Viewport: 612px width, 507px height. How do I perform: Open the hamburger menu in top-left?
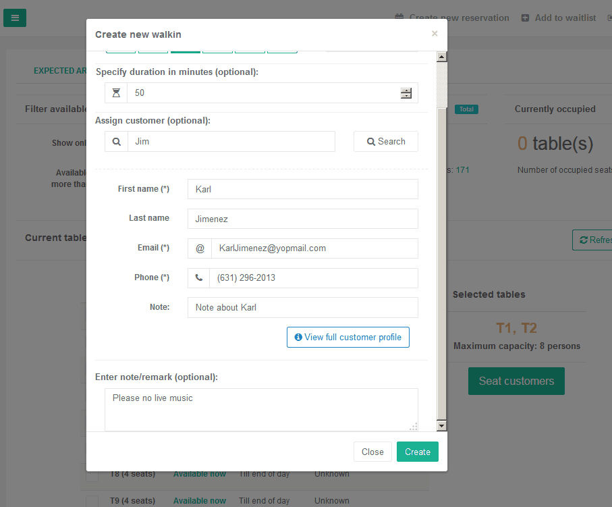click(x=15, y=18)
